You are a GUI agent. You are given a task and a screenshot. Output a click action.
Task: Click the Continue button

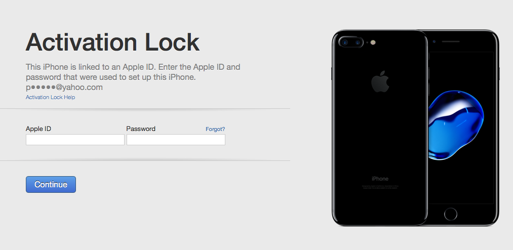[x=51, y=184]
